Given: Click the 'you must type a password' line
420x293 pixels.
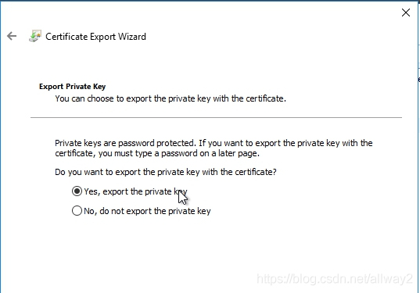Looking at the screenshot, I should click(157, 154).
